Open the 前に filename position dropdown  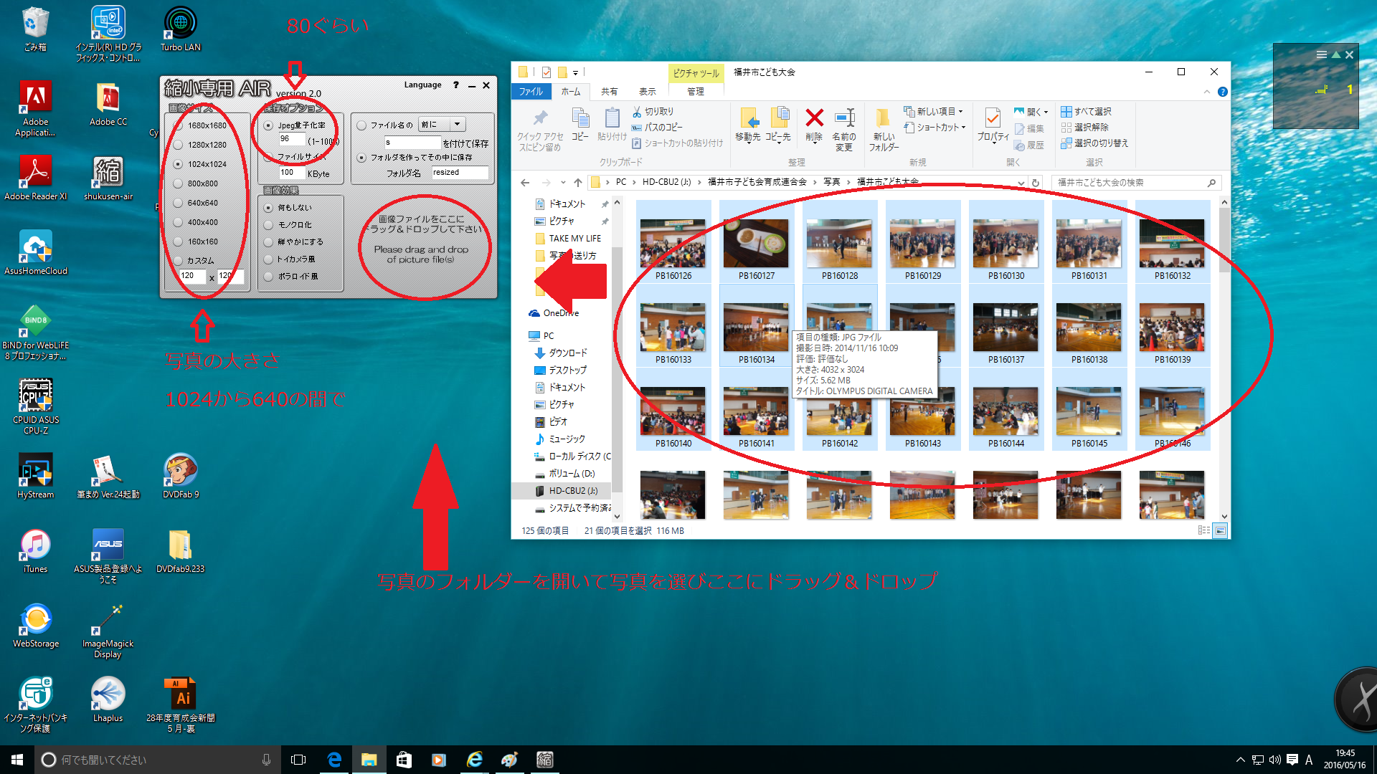[x=457, y=125]
